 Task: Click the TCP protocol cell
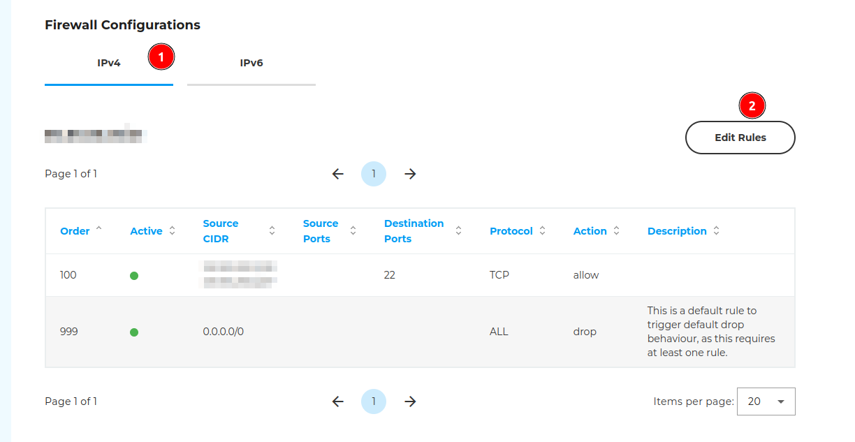499,275
